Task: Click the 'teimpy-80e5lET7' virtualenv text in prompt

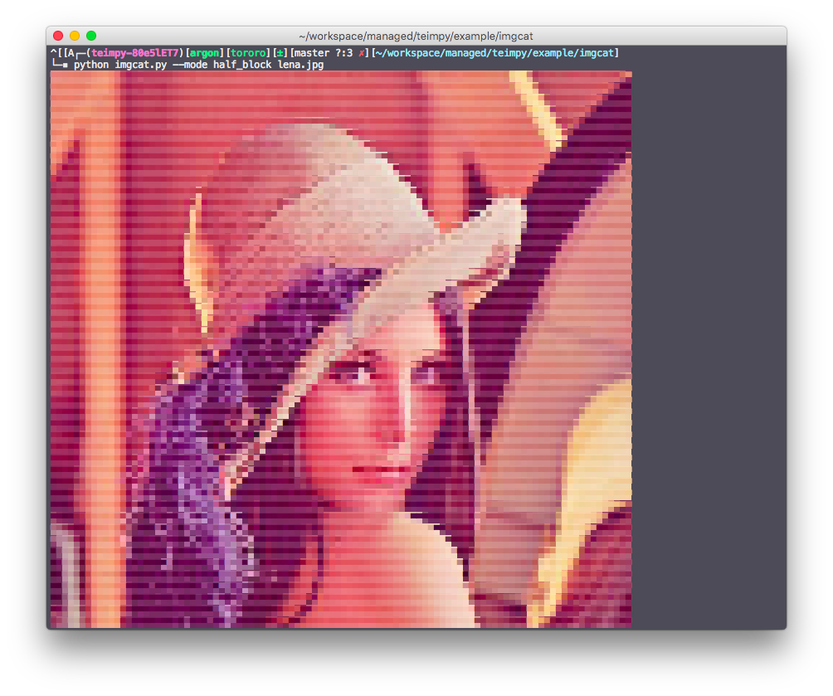Action: pyautogui.click(x=135, y=53)
